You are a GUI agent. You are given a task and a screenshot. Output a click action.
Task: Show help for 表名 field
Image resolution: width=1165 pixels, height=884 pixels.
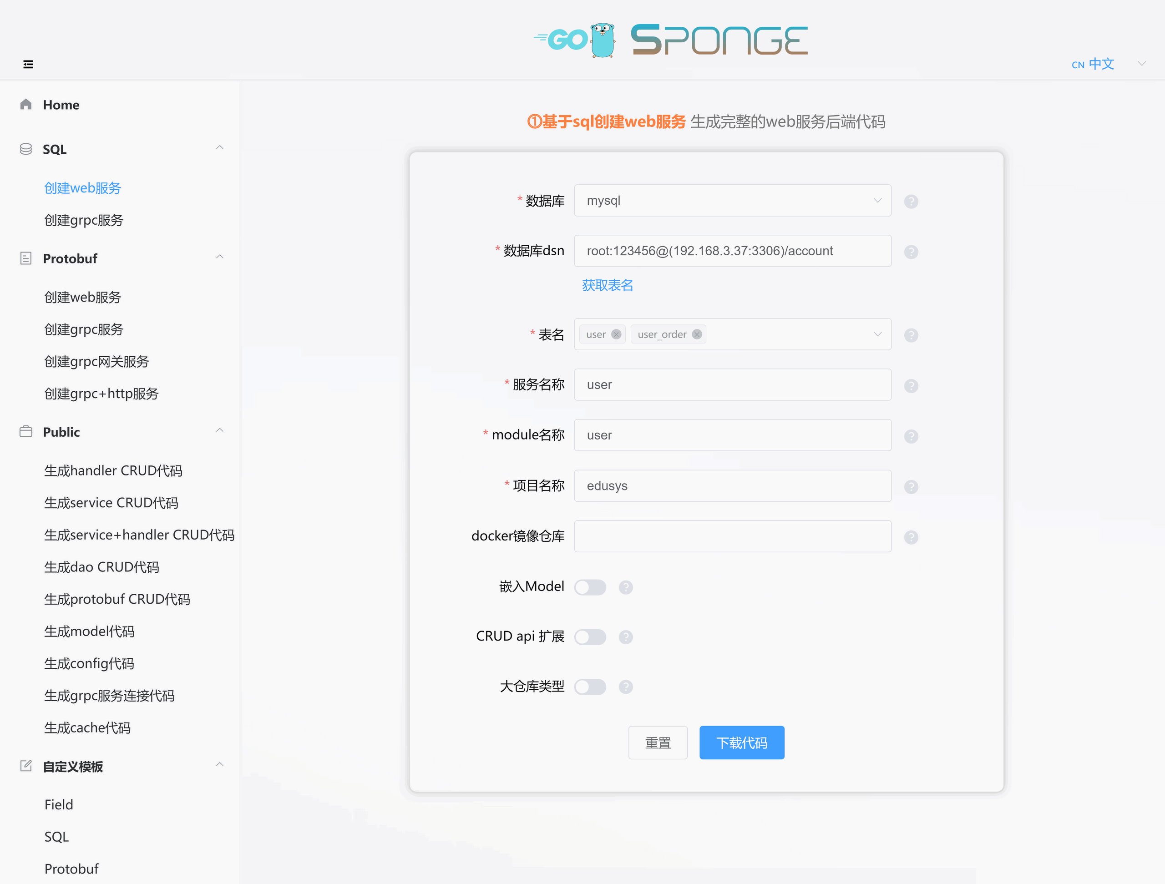pyautogui.click(x=911, y=335)
